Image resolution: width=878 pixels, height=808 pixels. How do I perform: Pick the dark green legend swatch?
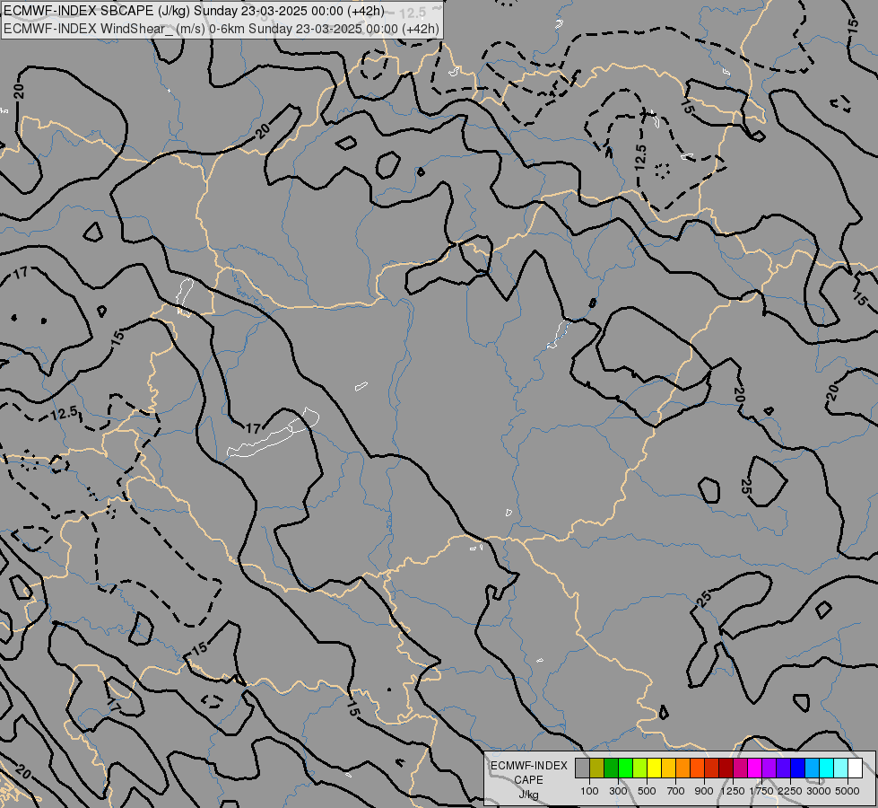[611, 768]
